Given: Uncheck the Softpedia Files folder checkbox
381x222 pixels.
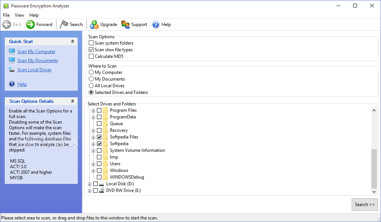Looking at the screenshot, I should [99, 137].
